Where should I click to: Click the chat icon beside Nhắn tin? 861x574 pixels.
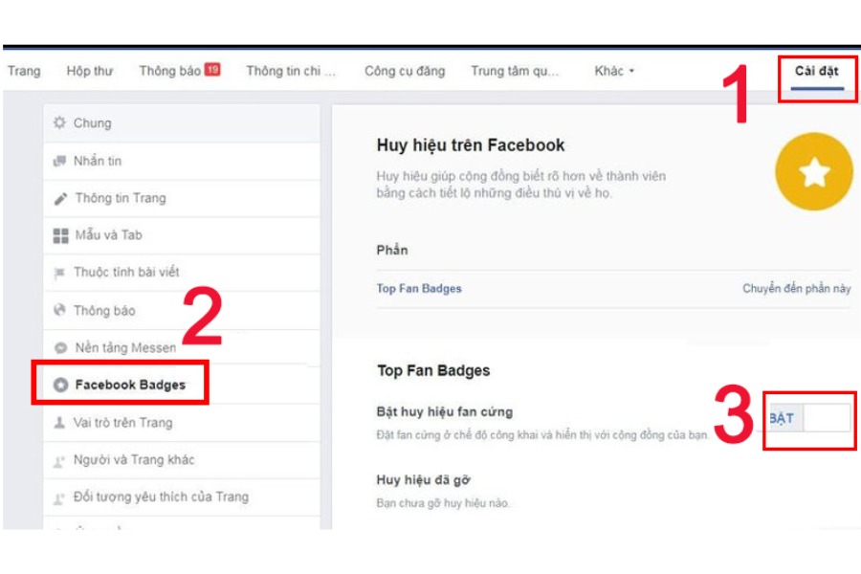coord(59,161)
